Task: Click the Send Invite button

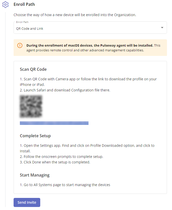Action: 27,202
